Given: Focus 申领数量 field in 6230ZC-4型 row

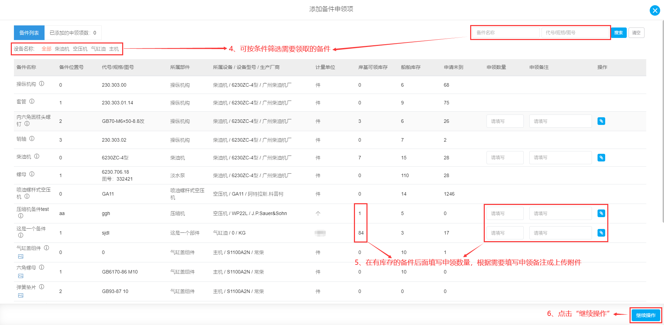Looking at the screenshot, I should click(505, 158).
